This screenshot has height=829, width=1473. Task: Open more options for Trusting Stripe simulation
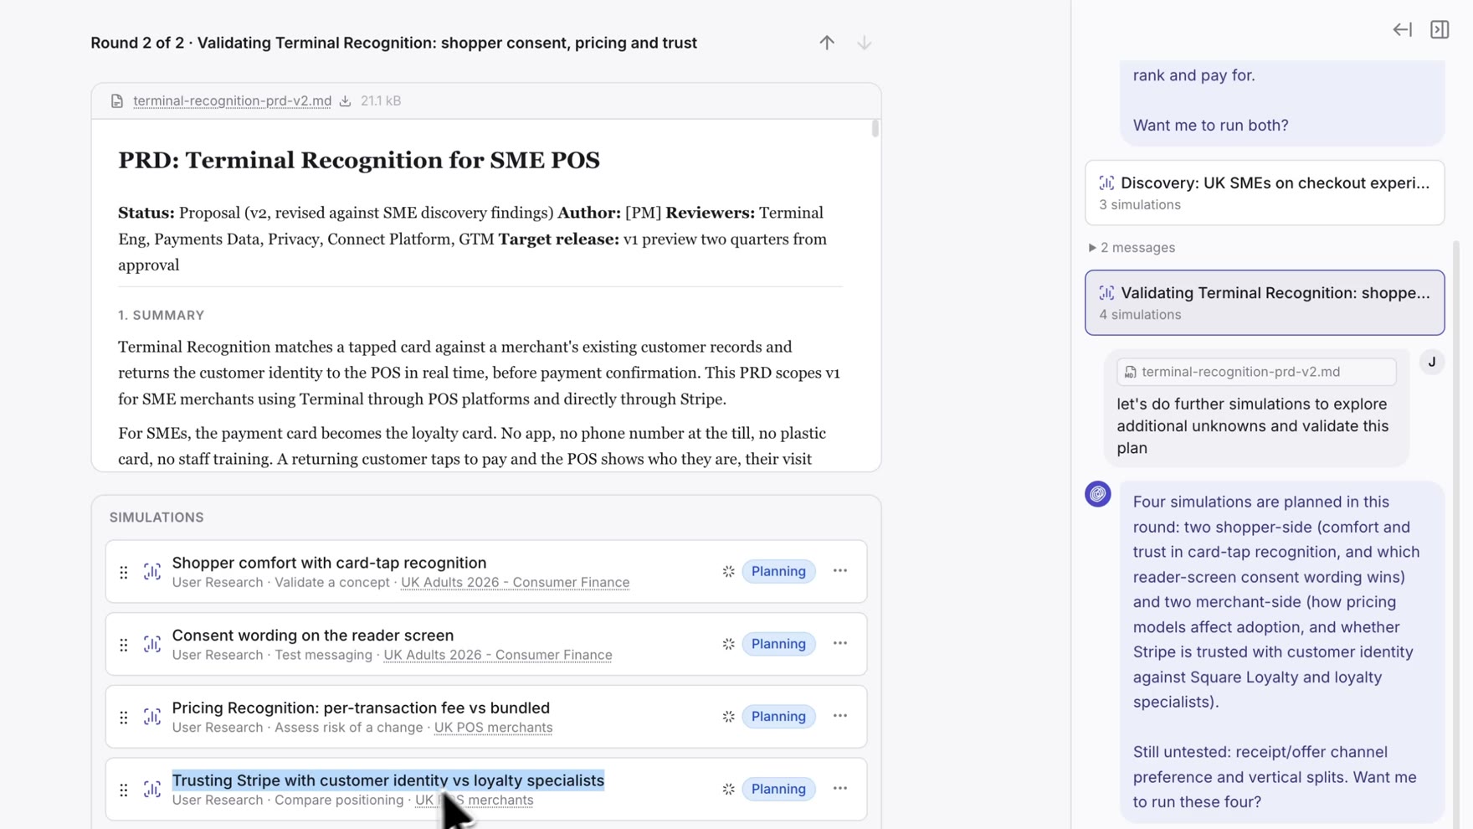pos(840,789)
